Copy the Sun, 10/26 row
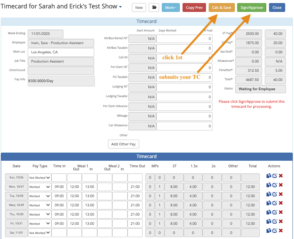Image resolution: width=294 pixels, height=239 pixels. coord(269,176)
